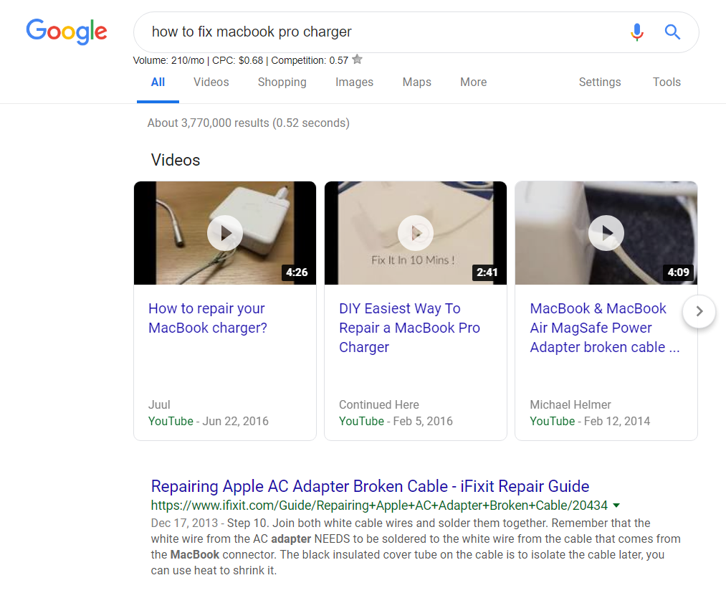The width and height of the screenshot is (726, 593).
Task: Play the 'Fix It In 10 Mins' video
Action: pyautogui.click(x=416, y=233)
